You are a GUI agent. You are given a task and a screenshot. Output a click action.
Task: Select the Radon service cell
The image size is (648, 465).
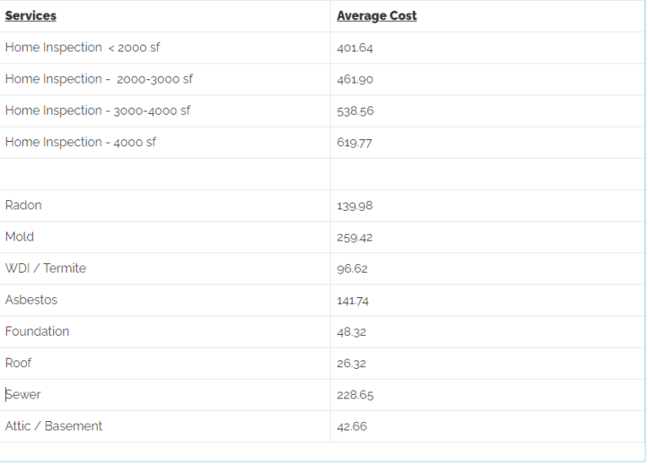pos(24,205)
